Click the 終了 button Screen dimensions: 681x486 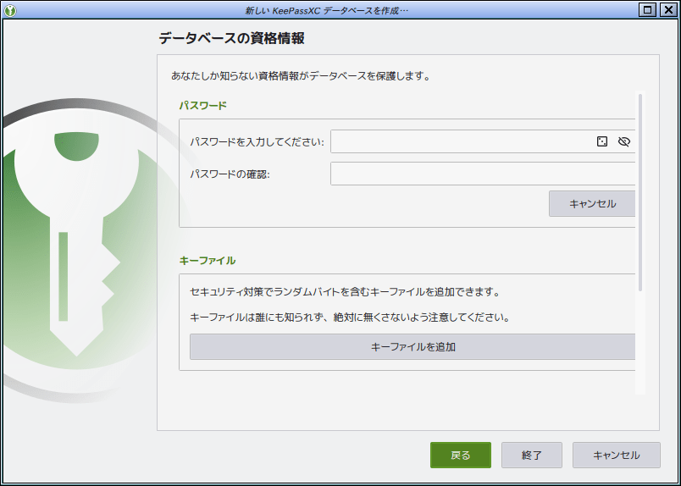click(532, 456)
